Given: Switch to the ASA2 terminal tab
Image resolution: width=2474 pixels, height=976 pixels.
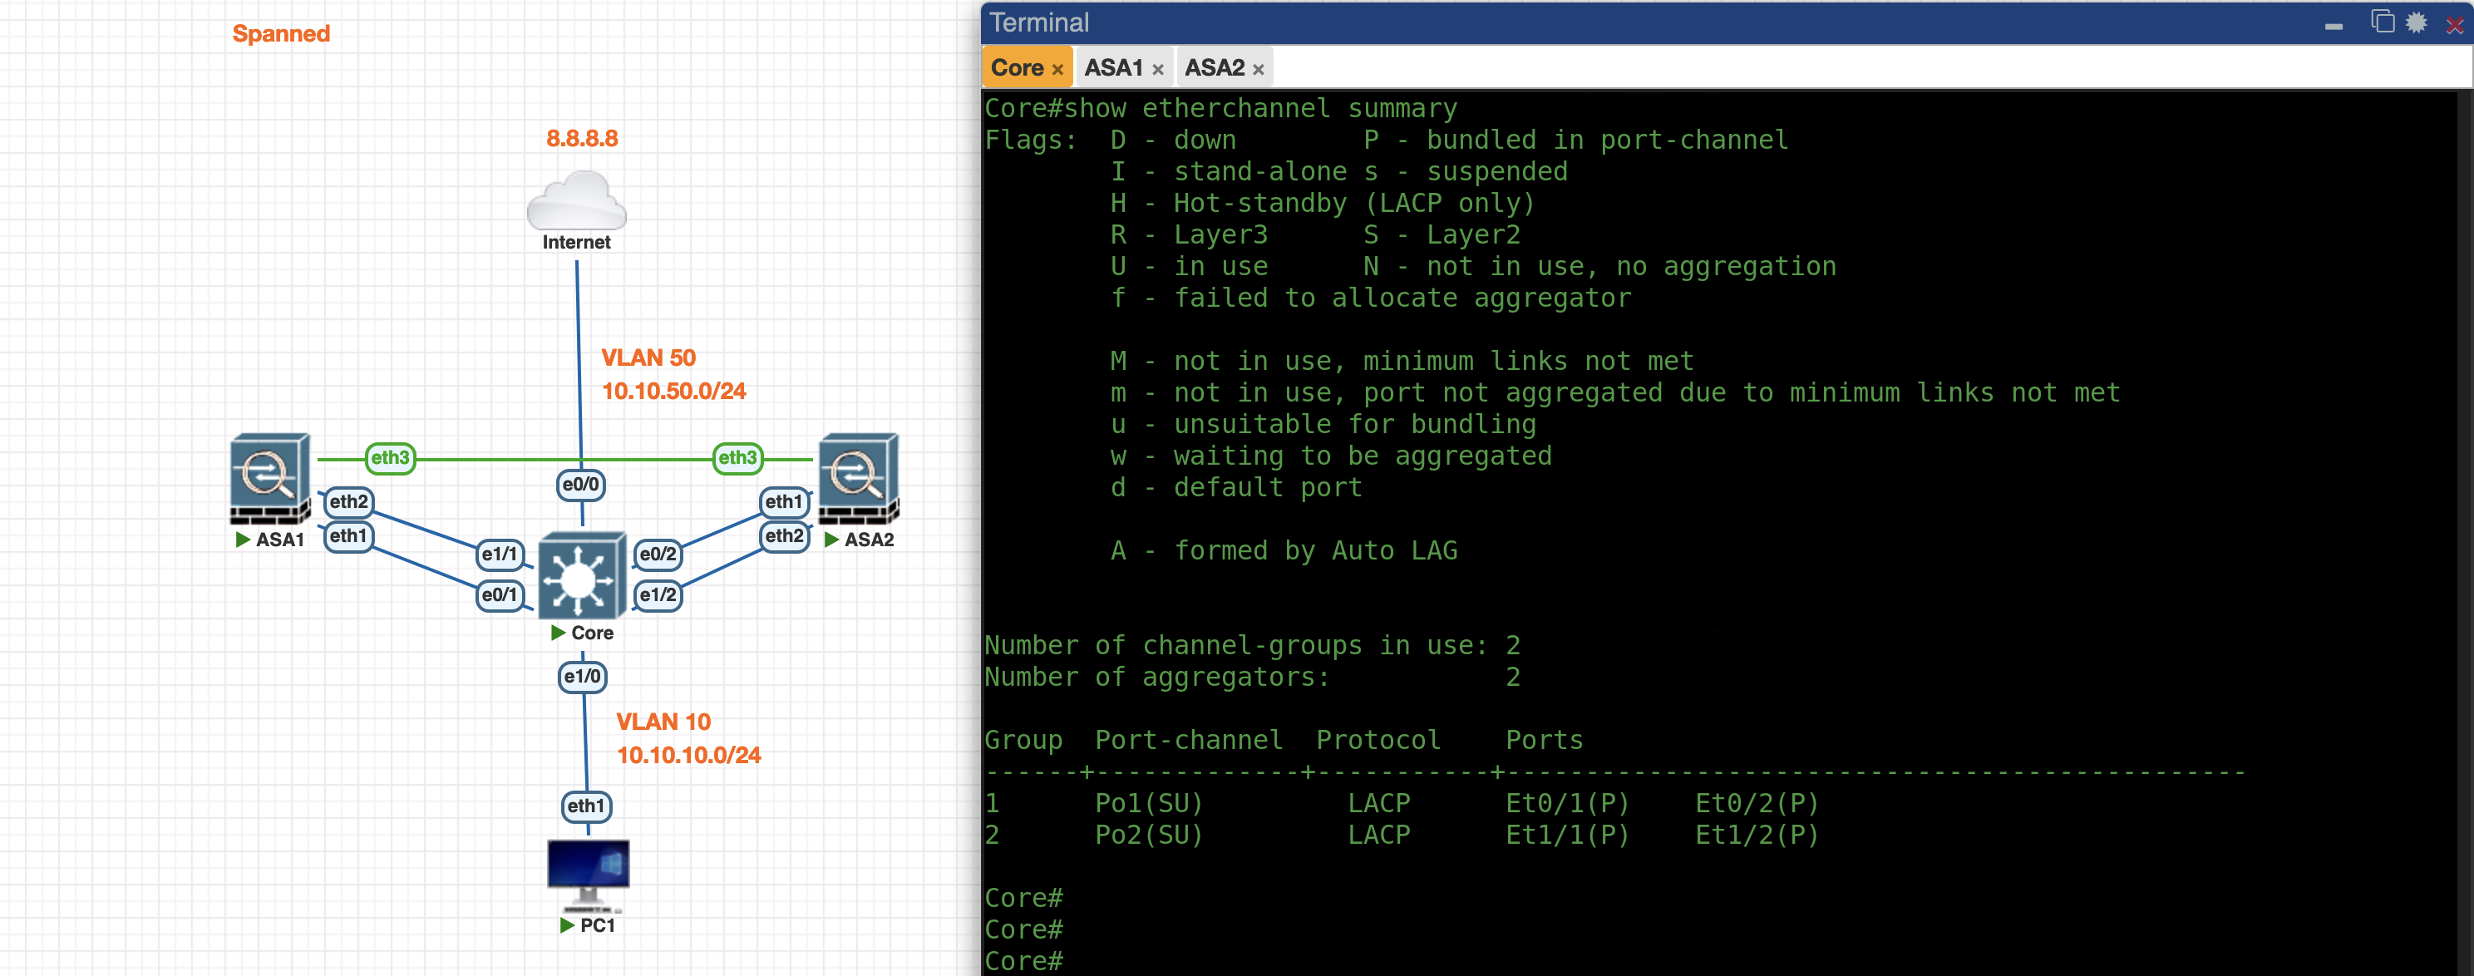Looking at the screenshot, I should point(1214,68).
